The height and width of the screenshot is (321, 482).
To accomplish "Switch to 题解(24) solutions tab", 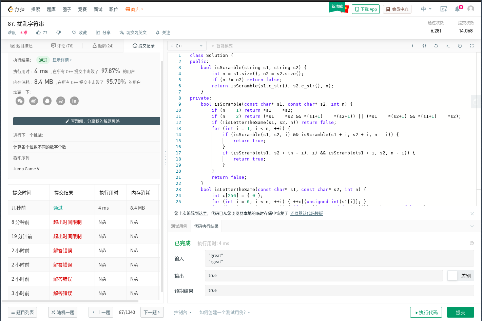I will [103, 46].
